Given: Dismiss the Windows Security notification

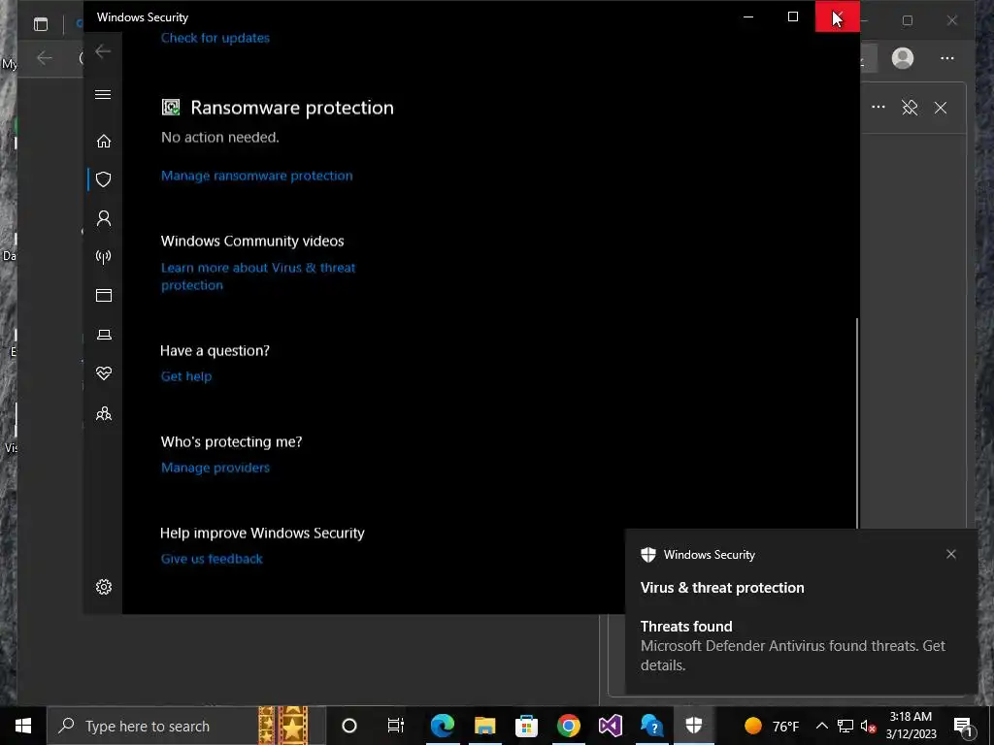Looking at the screenshot, I should pos(951,554).
